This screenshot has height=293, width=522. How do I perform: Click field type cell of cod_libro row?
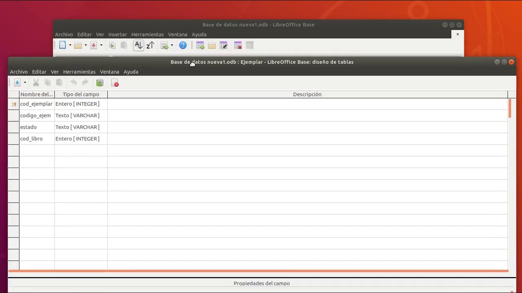click(x=81, y=139)
